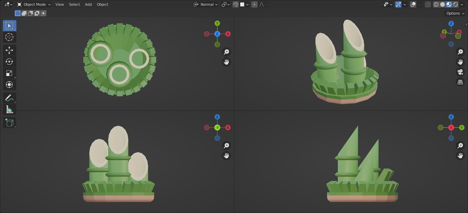
Task: Switch to rendered viewport shading
Action: coord(455,5)
